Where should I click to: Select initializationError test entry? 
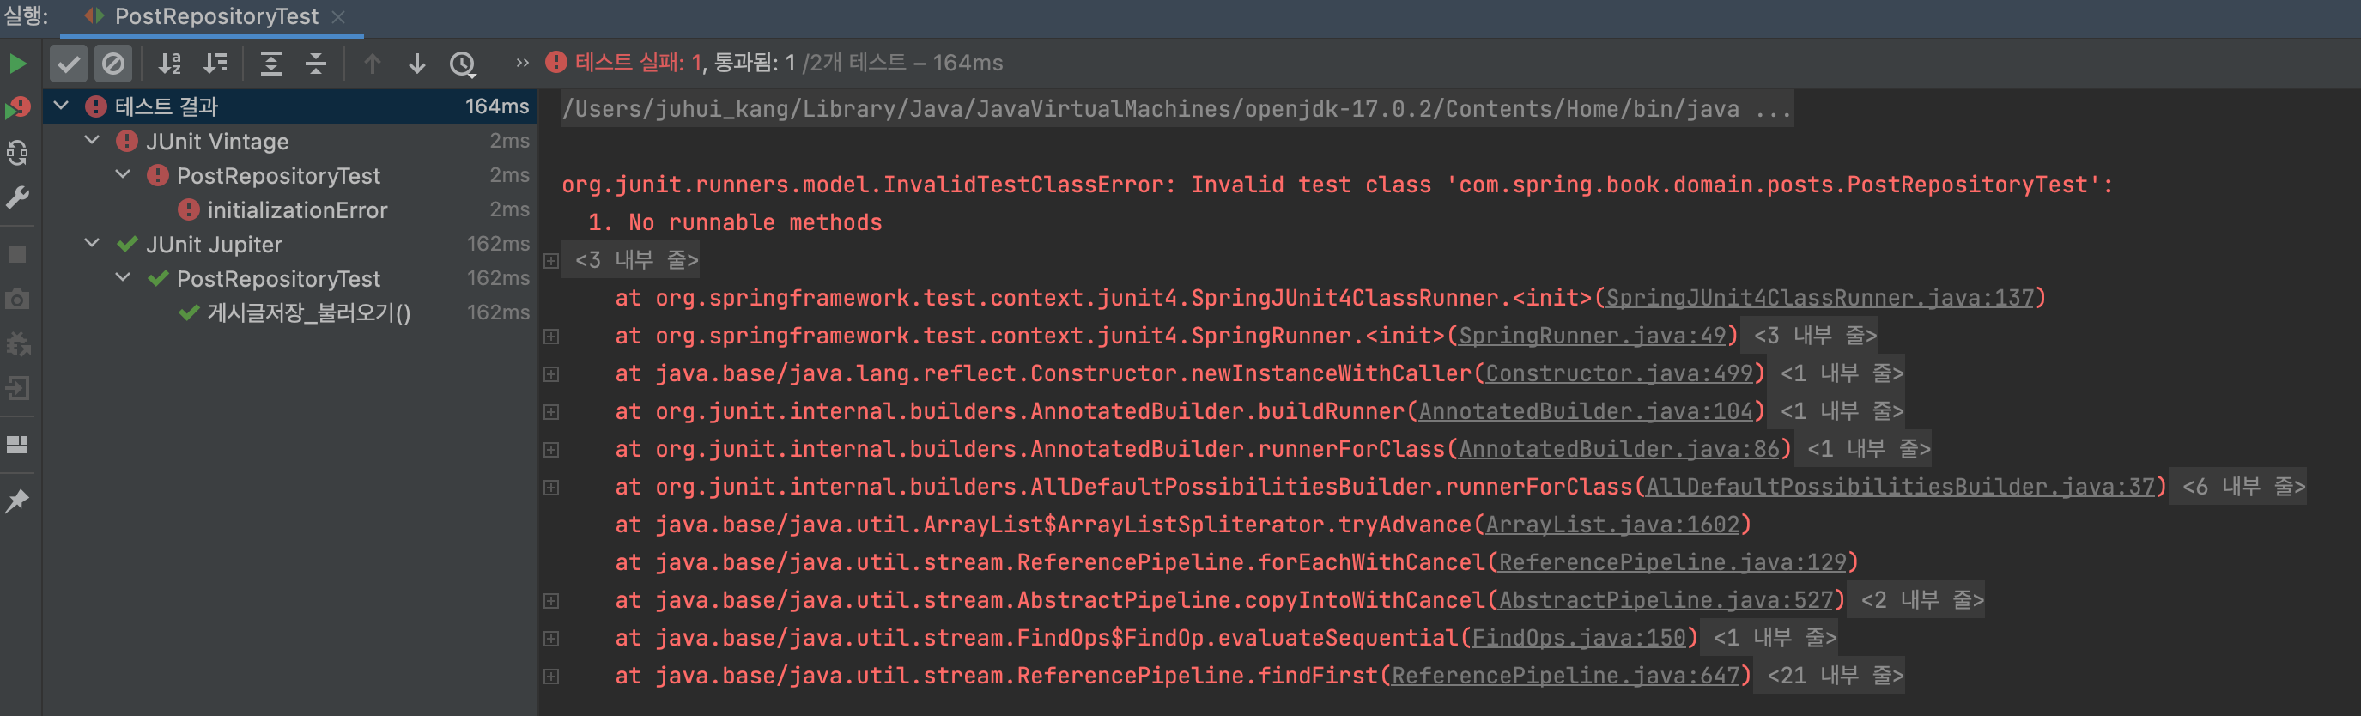coord(297,210)
